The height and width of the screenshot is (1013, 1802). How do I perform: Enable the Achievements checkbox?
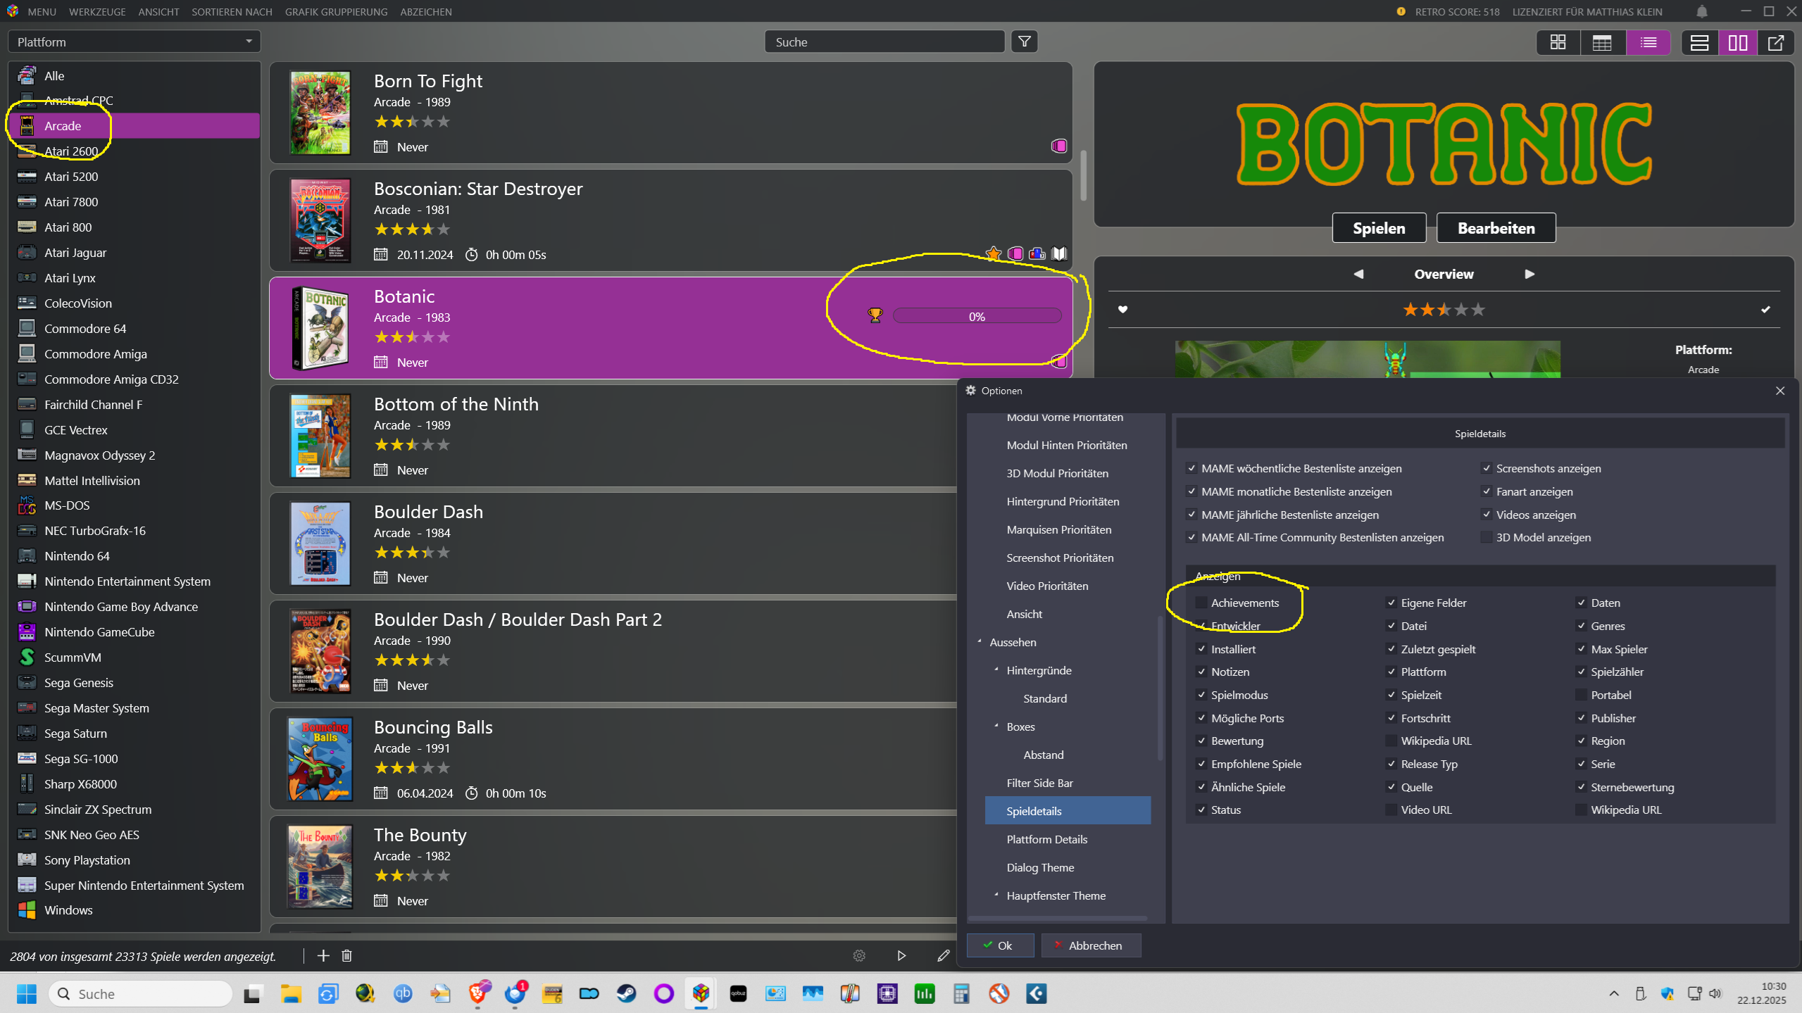[1201, 603]
